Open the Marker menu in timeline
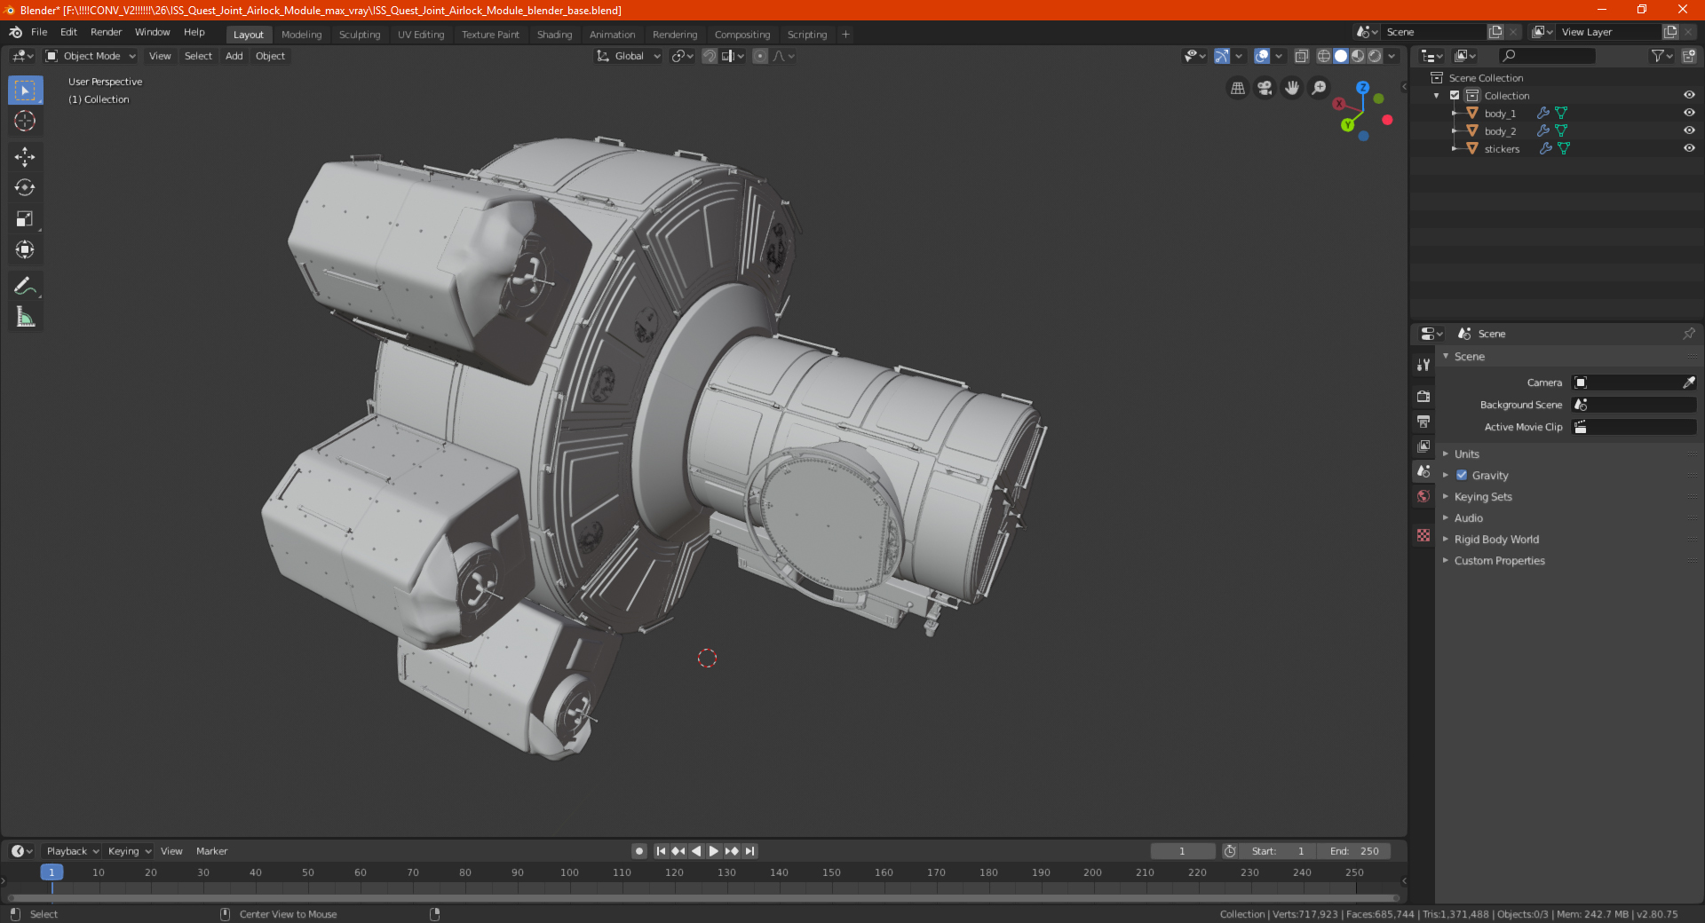Viewport: 1705px width, 923px height. [x=211, y=851]
